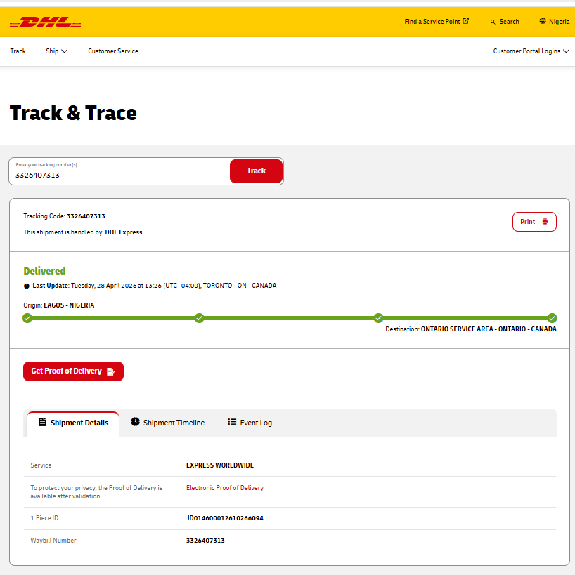The width and height of the screenshot is (575, 575).
Task: Click the Event Log list icon
Action: 232,422
